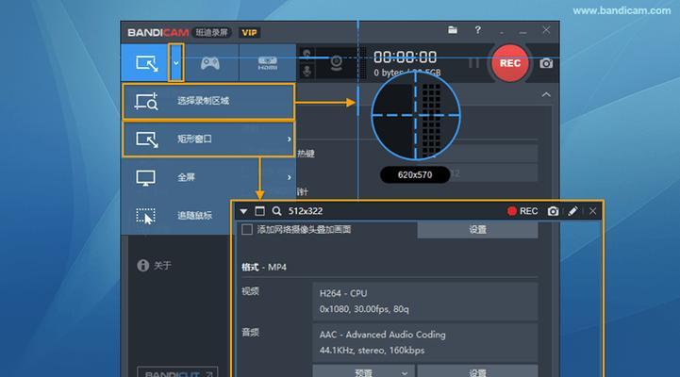This screenshot has height=377, width=680.
Task: Expand the 矩形窗口 submenu chevron
Action: (x=289, y=139)
